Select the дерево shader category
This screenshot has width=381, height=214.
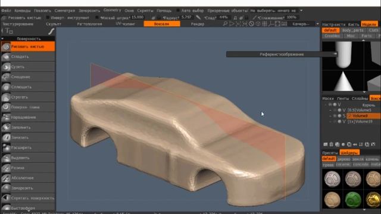pyautogui.click(x=343, y=159)
